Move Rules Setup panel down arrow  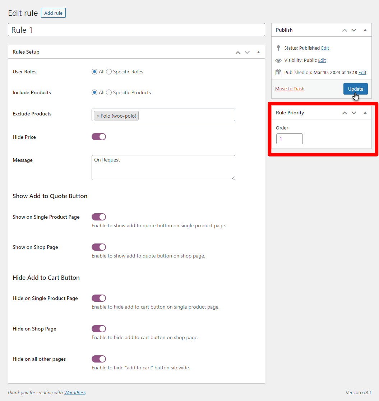pos(247,52)
